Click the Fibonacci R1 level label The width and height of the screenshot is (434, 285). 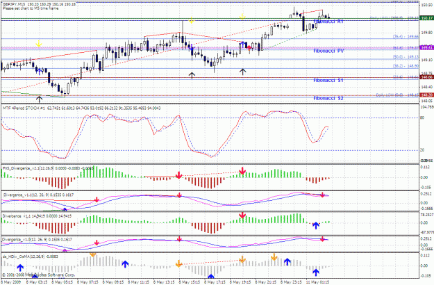pos(328,22)
